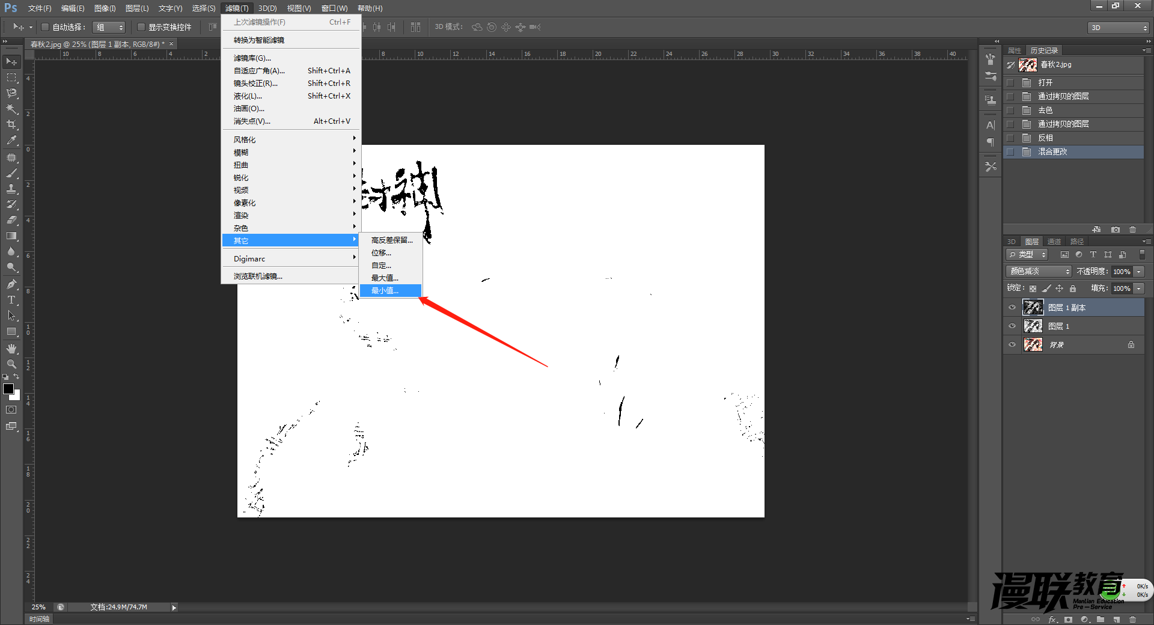
Task: Click the zoom level field 25%
Action: coord(39,608)
